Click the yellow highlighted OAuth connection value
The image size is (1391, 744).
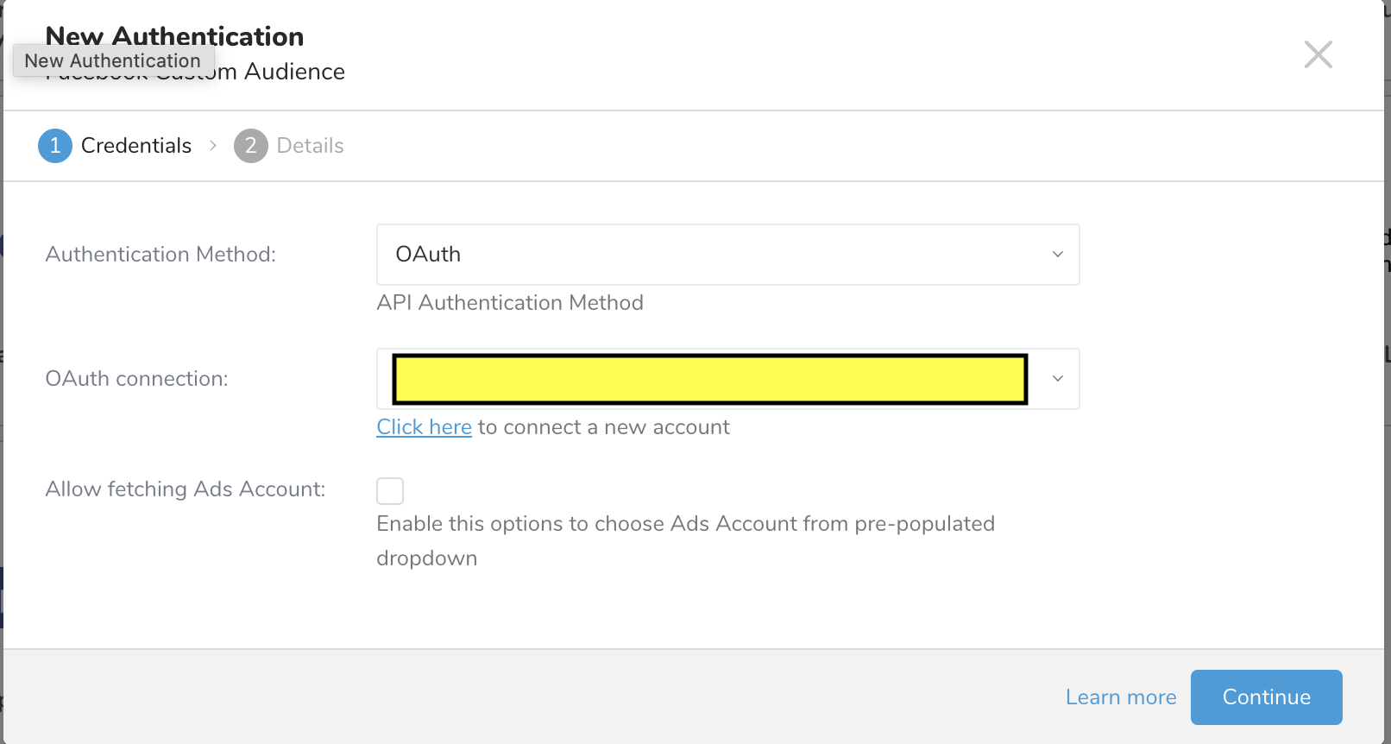click(709, 379)
